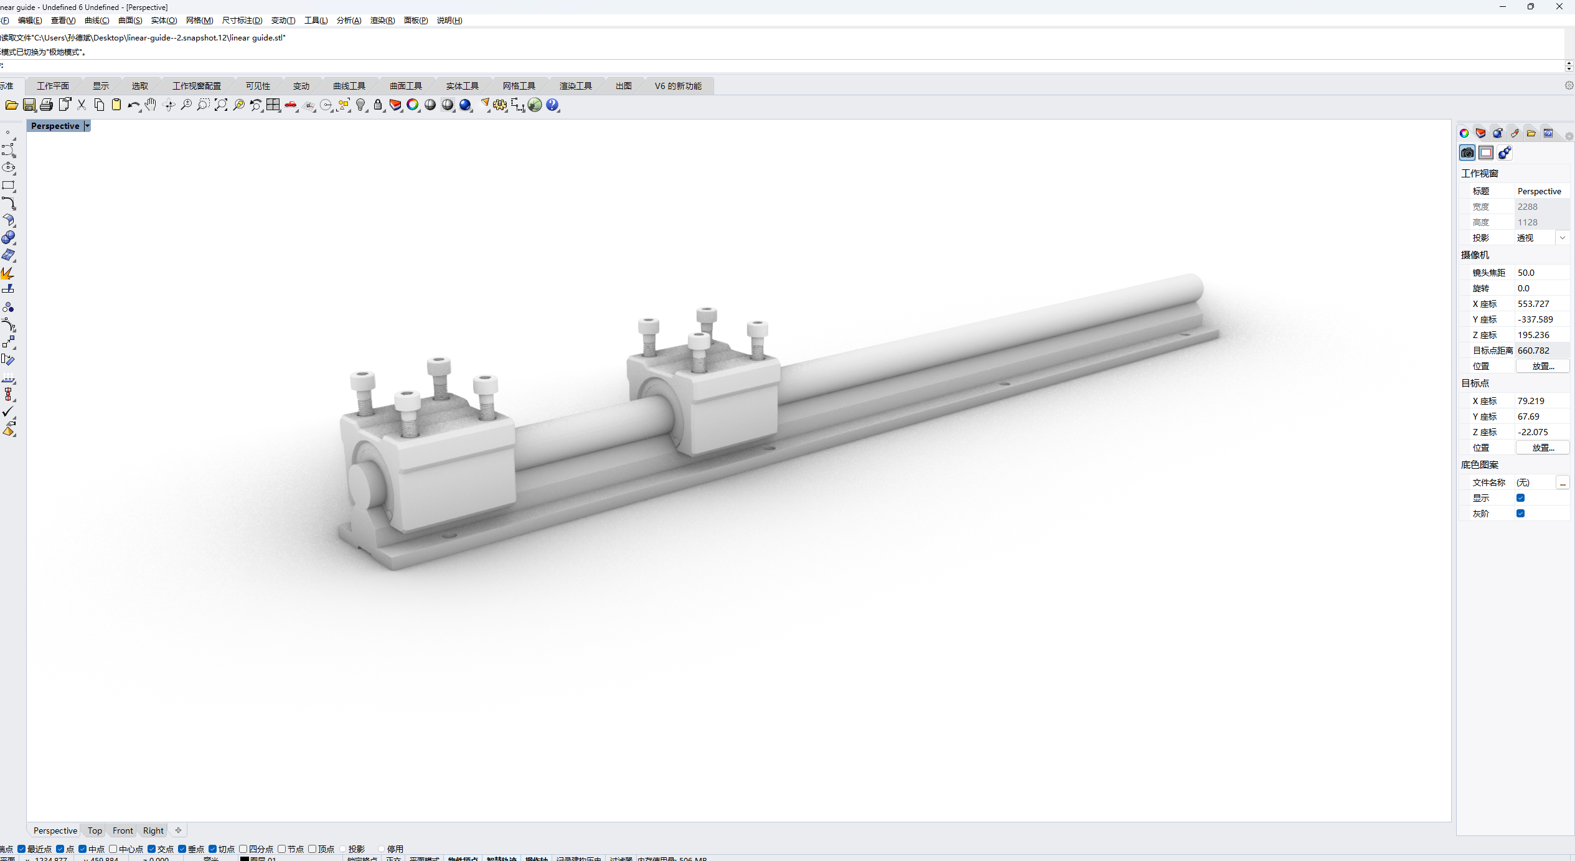
Task: Toggle the 切点 osnap checkbox
Action: 213,849
